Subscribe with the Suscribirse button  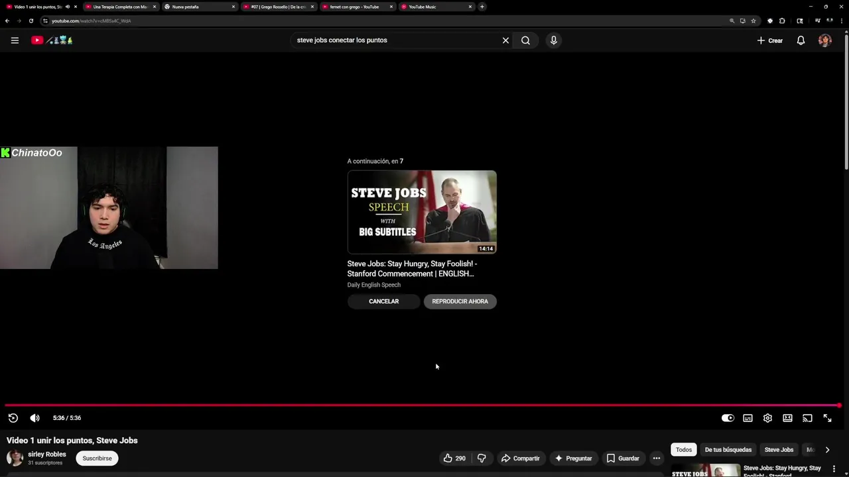[97, 458]
